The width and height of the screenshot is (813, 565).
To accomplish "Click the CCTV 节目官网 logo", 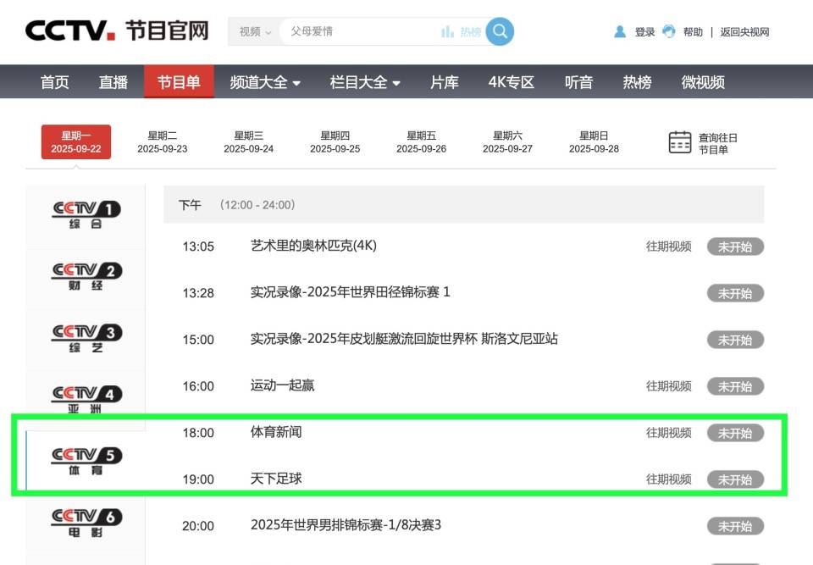I will point(117,30).
